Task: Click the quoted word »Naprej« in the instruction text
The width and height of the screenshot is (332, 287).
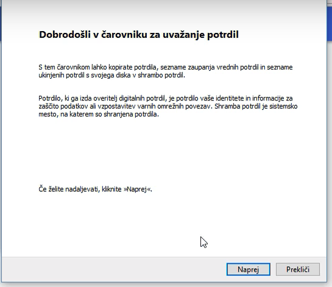Action: click(138, 189)
